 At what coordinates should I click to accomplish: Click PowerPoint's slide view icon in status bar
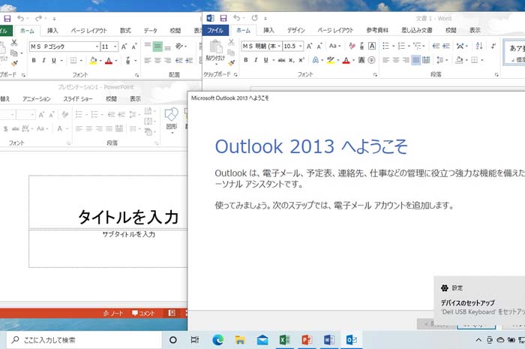(x=172, y=313)
